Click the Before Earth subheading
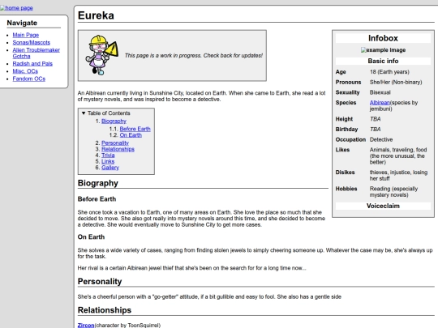 pos(97,199)
